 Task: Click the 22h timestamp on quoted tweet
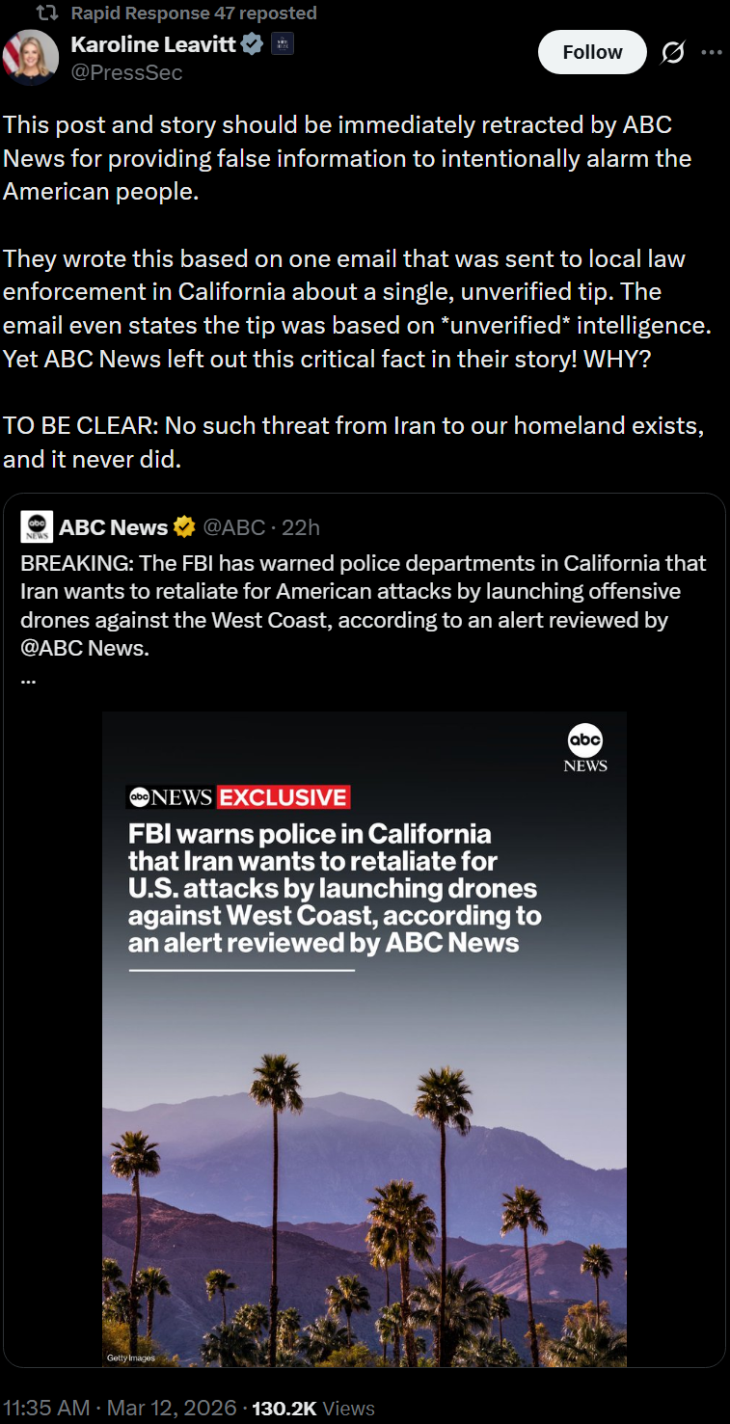(x=301, y=527)
